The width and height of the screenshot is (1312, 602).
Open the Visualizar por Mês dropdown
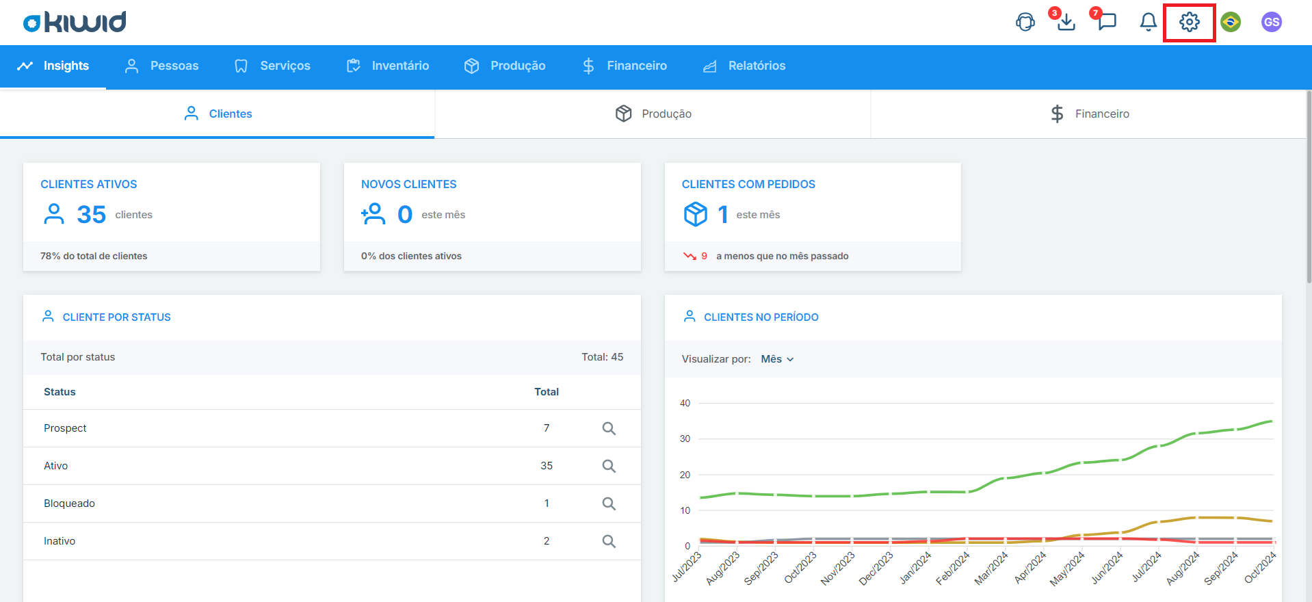tap(777, 359)
